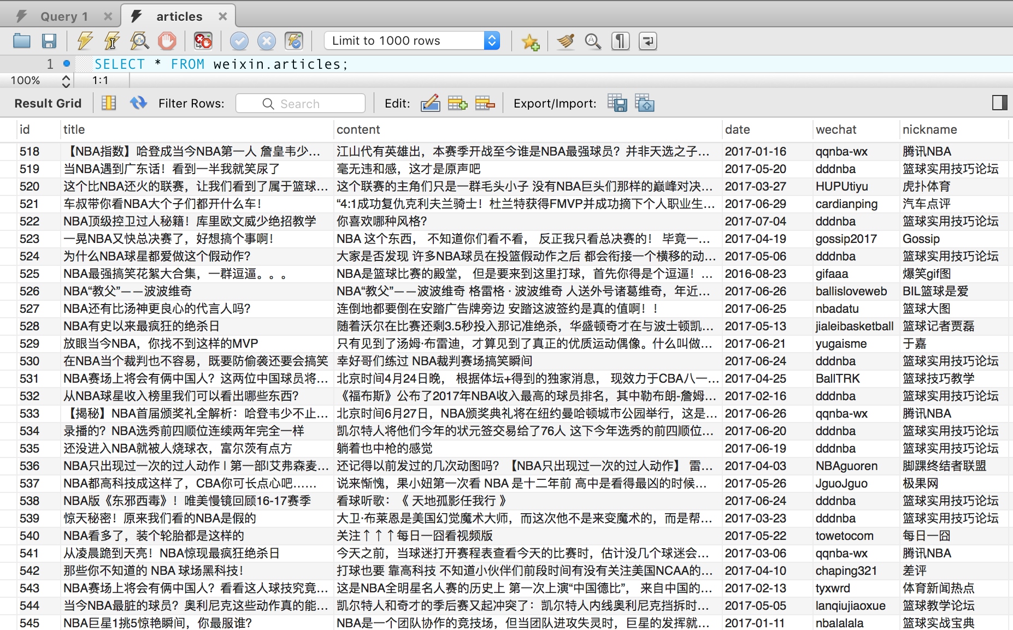Toggle word wrapping icon in toolbar
1013x630 pixels.
pyautogui.click(x=648, y=41)
